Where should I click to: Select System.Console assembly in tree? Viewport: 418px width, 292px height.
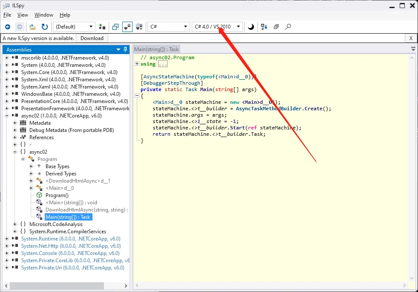tap(70, 253)
